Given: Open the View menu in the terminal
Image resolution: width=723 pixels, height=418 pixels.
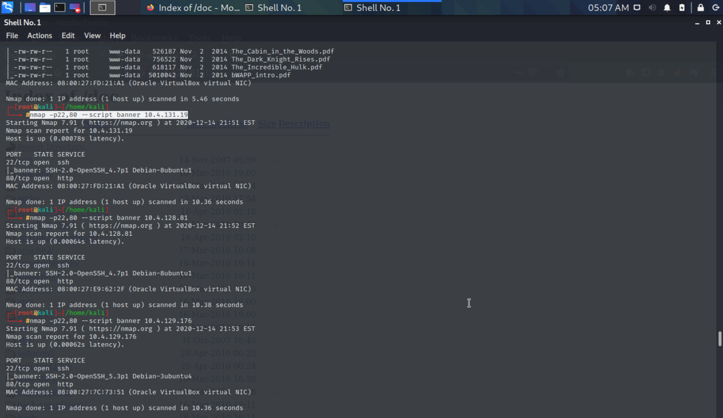Looking at the screenshot, I should pyautogui.click(x=92, y=35).
